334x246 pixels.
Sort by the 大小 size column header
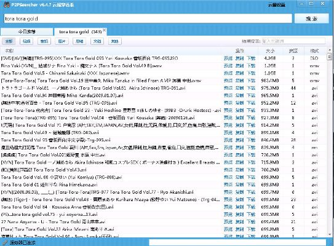click(x=270, y=50)
